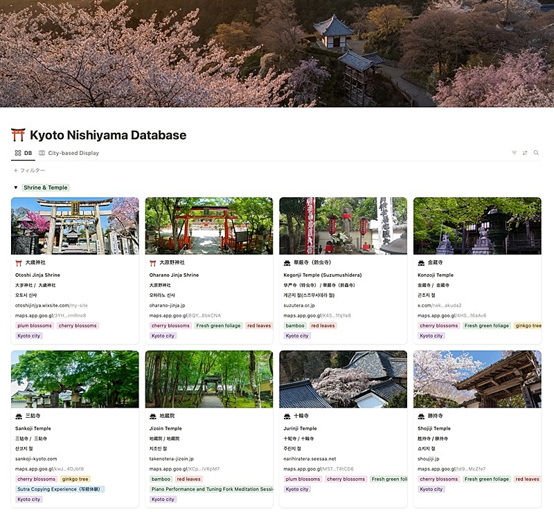Click temple icon on Shojiji card
Screen dimensions: 554x512
pos(422,417)
